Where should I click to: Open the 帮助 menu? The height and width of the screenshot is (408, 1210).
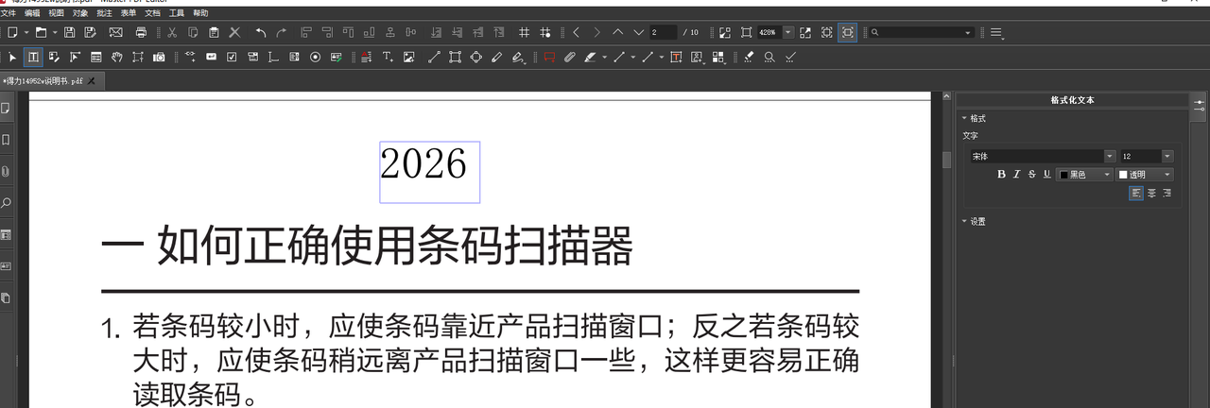[200, 13]
